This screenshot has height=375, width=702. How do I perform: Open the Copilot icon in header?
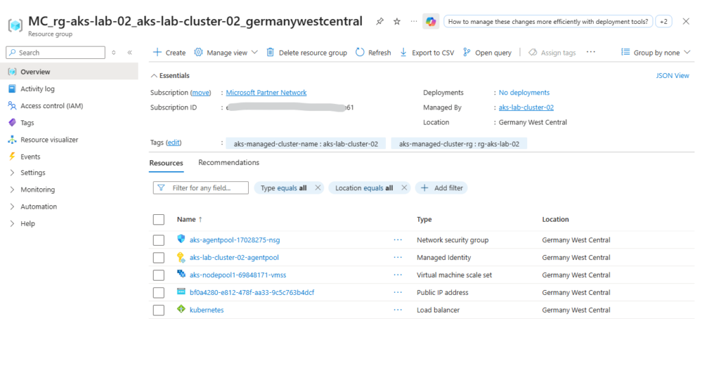[431, 21]
